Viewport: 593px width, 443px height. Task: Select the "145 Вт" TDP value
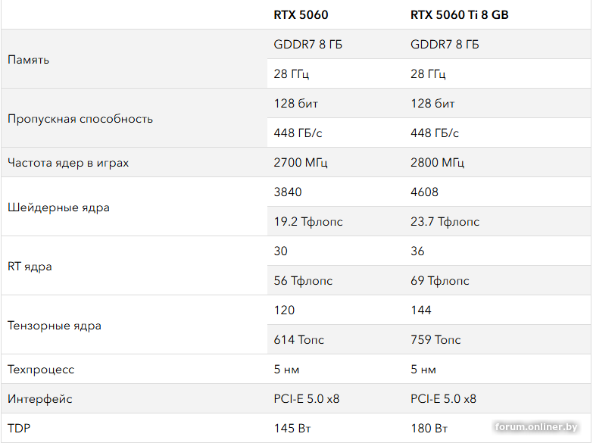(x=292, y=429)
